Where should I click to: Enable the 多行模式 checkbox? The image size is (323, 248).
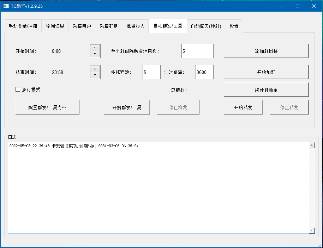coord(18,89)
